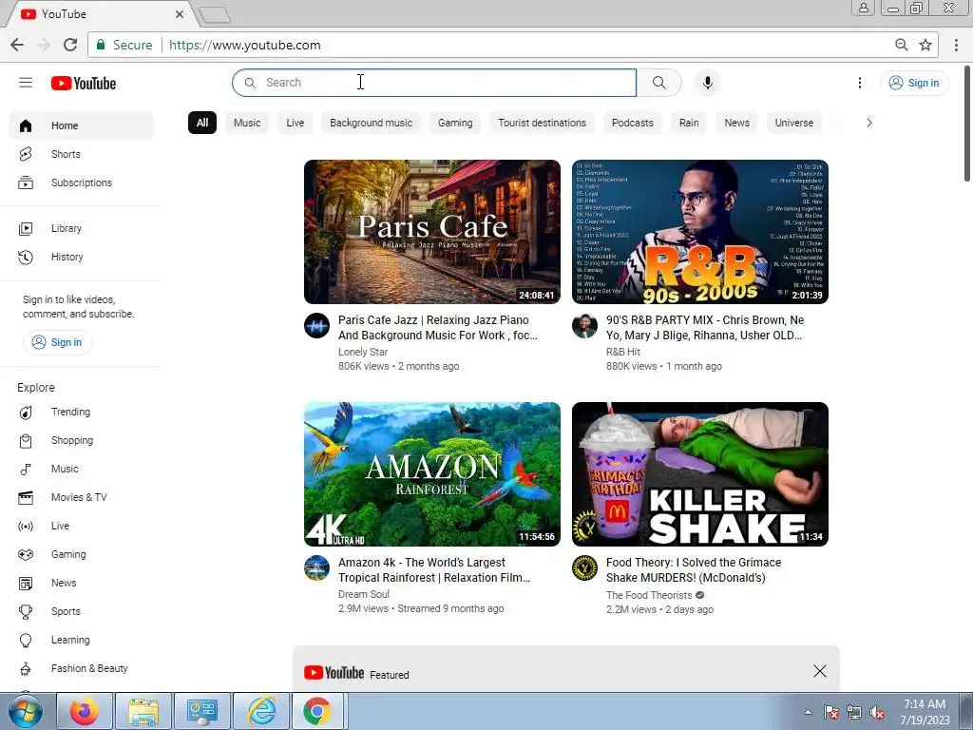This screenshot has height=730, width=973.
Task: Click the Dream Soul channel avatar
Action: pyautogui.click(x=316, y=568)
